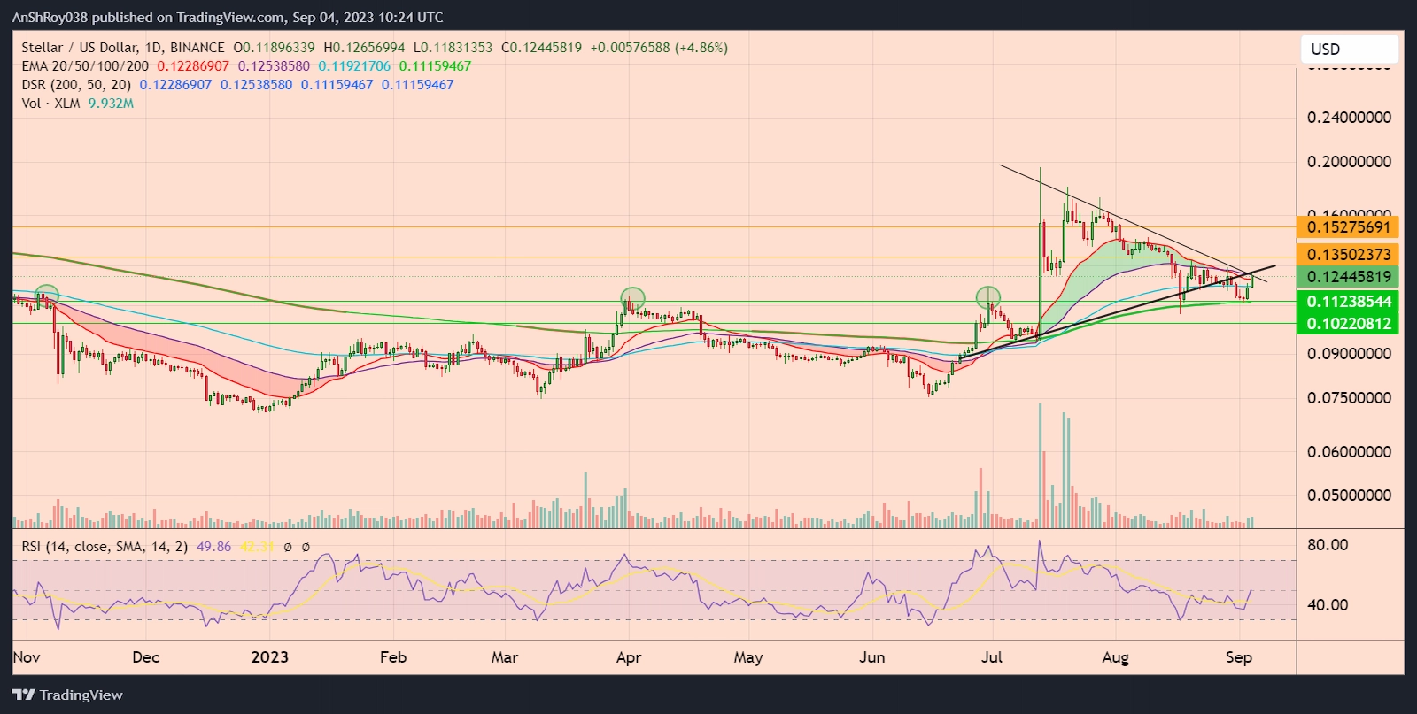Viewport: 1417px width, 714px height.
Task: Click the Nov label on time axis
Action: click(x=27, y=657)
